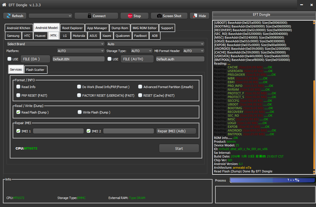
Task: Toggle the IMEI 2 checkbox
Action: 89,131
